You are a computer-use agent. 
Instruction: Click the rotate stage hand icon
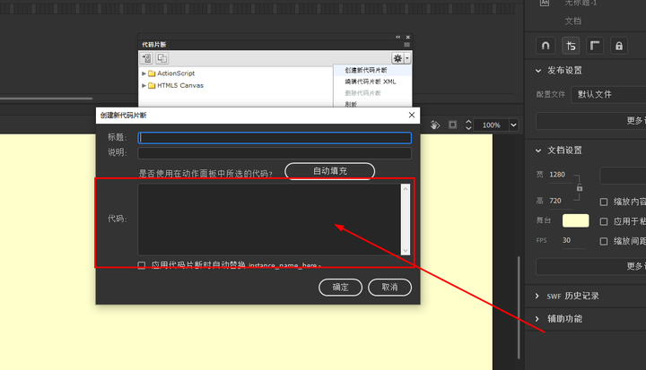click(x=435, y=125)
